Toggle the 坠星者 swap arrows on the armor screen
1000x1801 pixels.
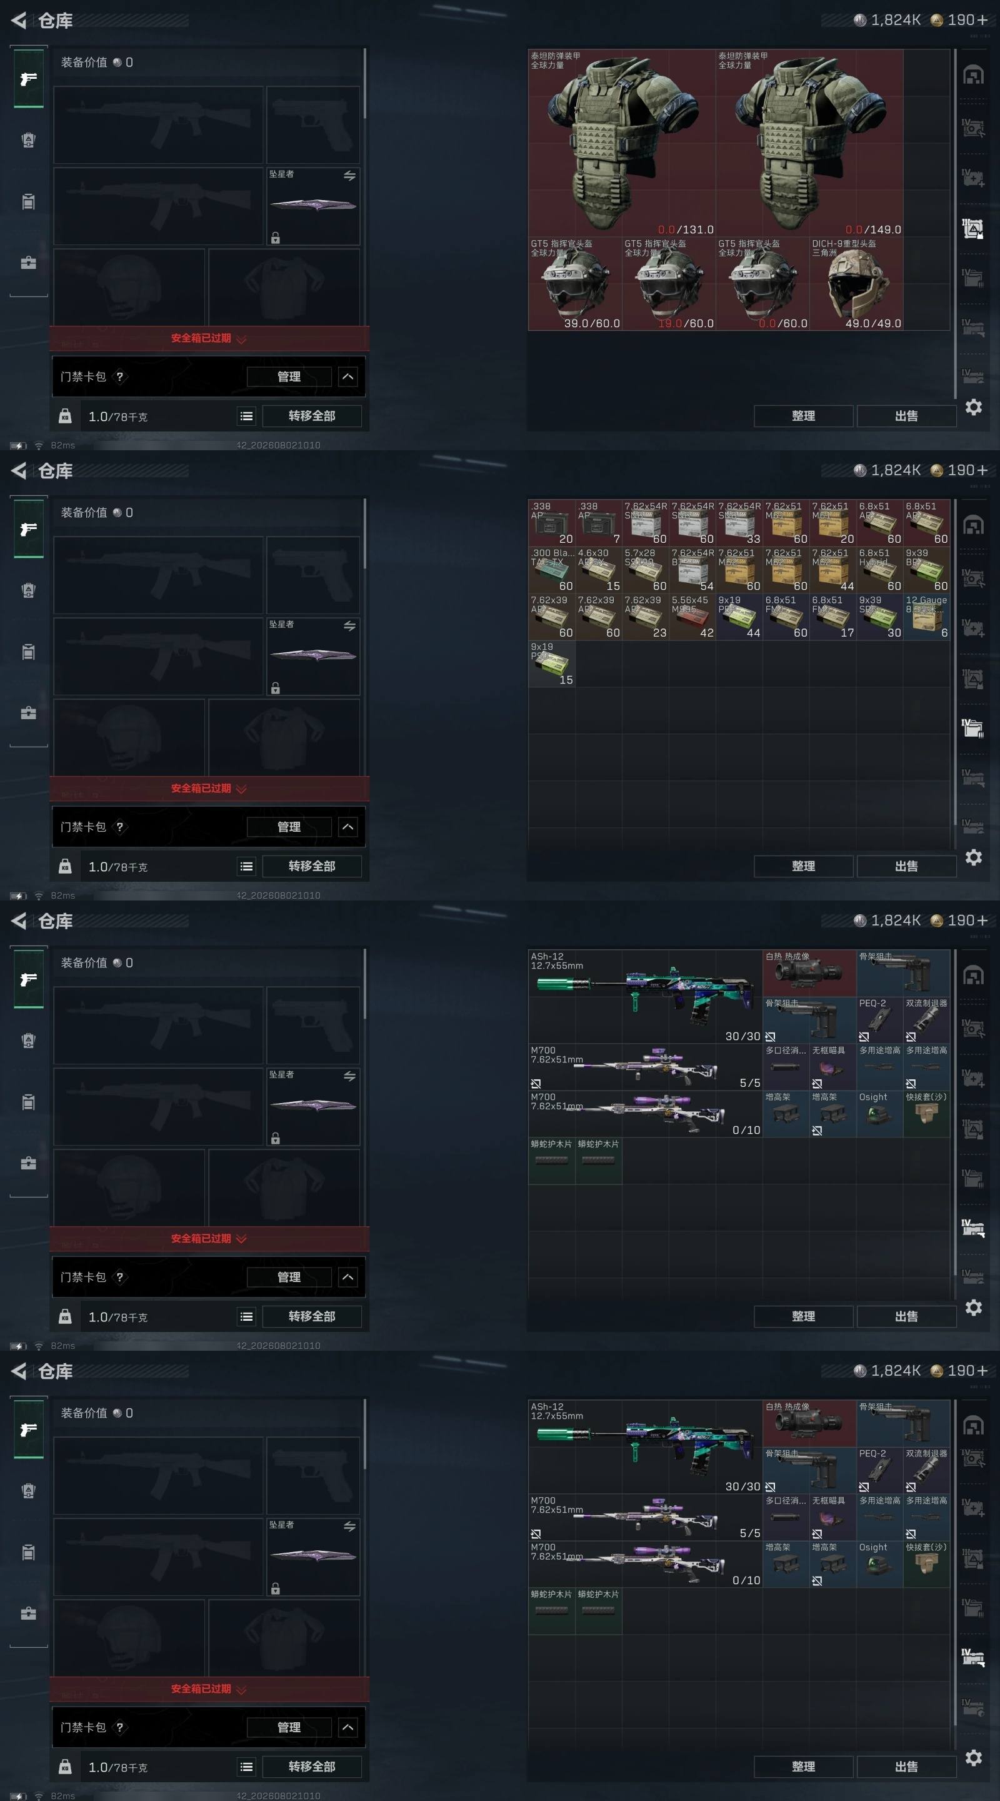point(349,176)
